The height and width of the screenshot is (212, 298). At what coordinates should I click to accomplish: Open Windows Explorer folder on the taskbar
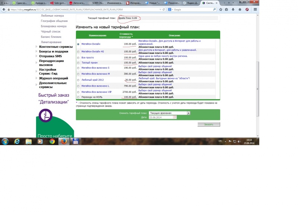pos(29,141)
